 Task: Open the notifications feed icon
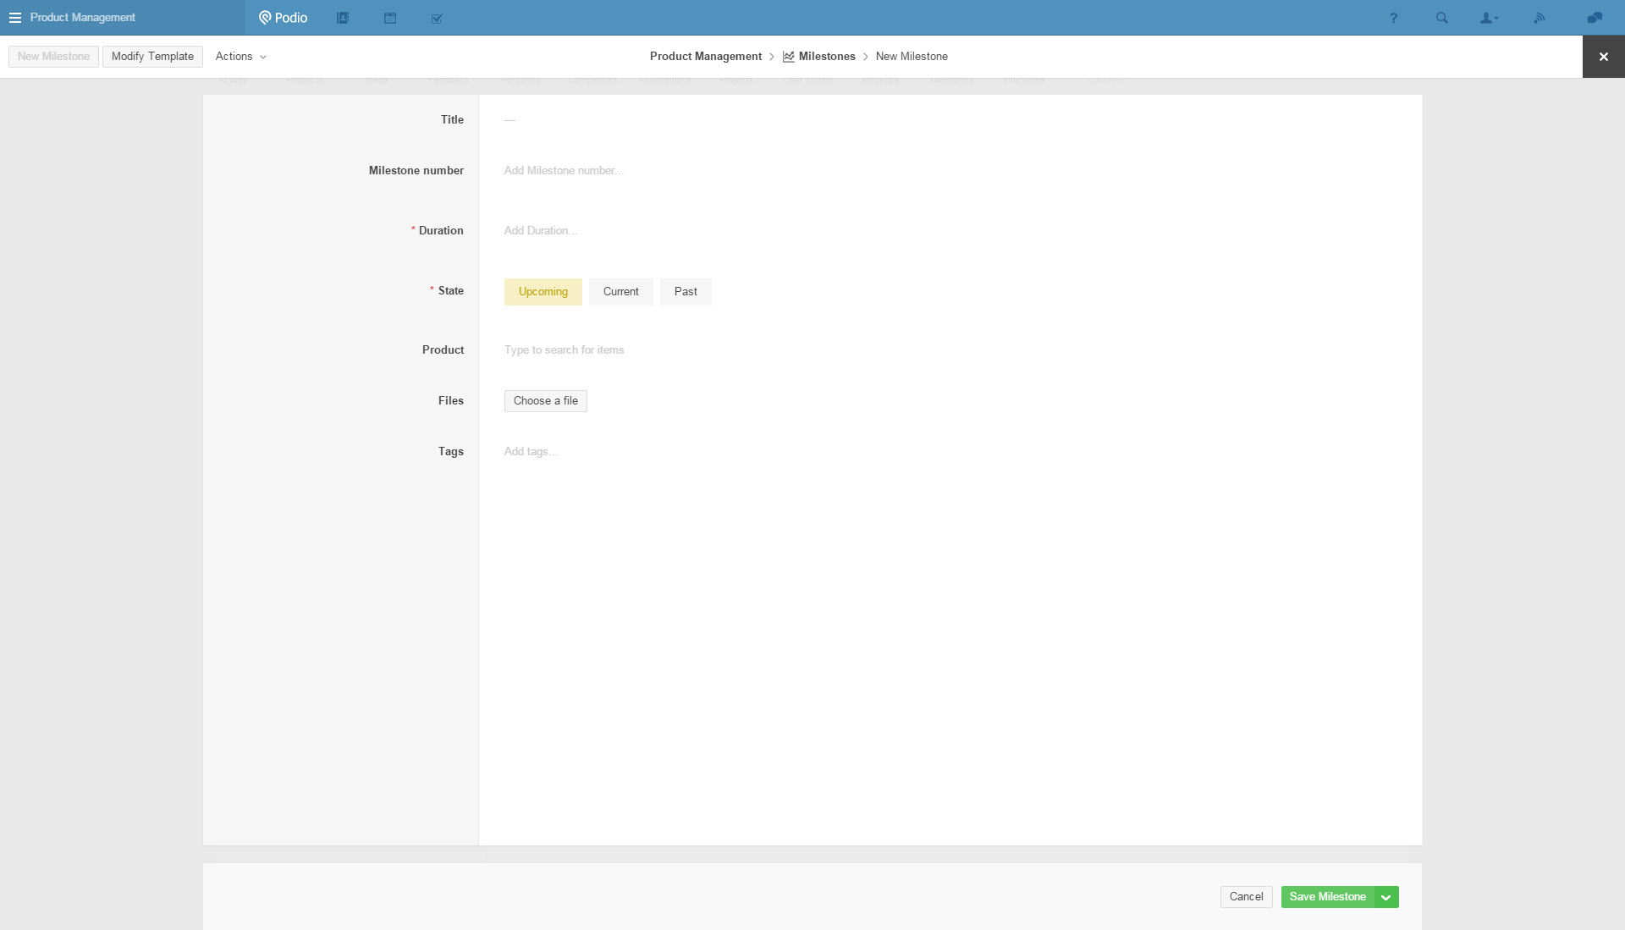click(x=1540, y=18)
